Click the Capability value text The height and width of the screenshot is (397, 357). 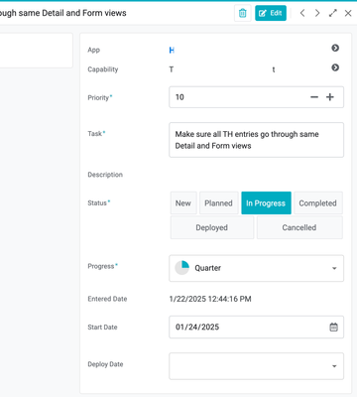point(222,69)
